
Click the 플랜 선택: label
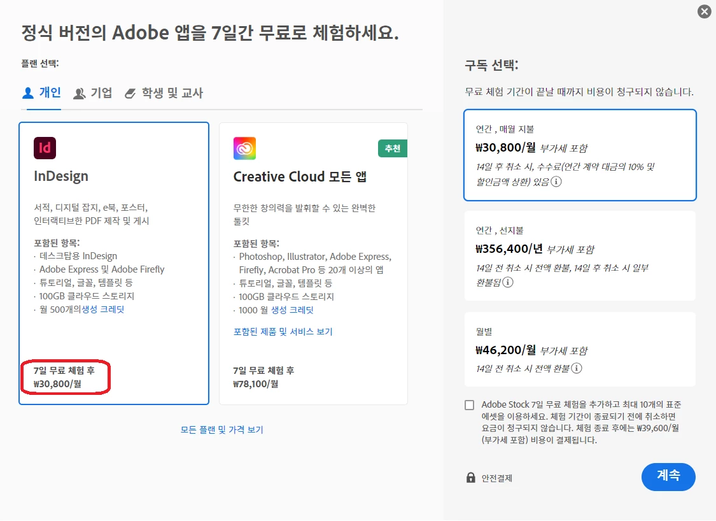point(39,64)
